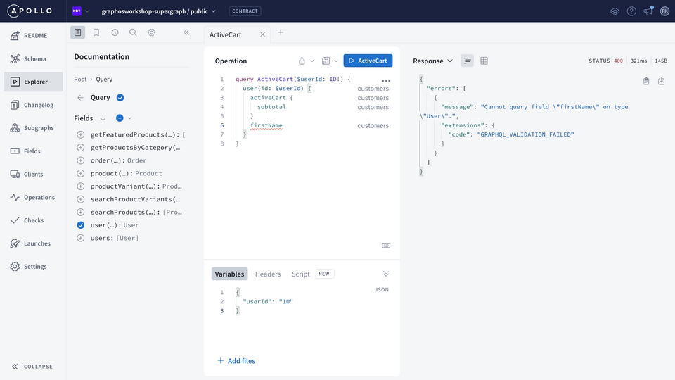The height and width of the screenshot is (380, 675).
Task: Open the graduation cap learning icon
Action: [x=615, y=11]
